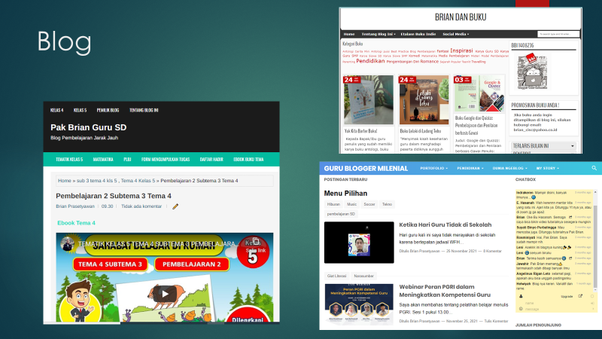
Task: Select 'pembelajaran SD' tag
Action: (x=341, y=214)
